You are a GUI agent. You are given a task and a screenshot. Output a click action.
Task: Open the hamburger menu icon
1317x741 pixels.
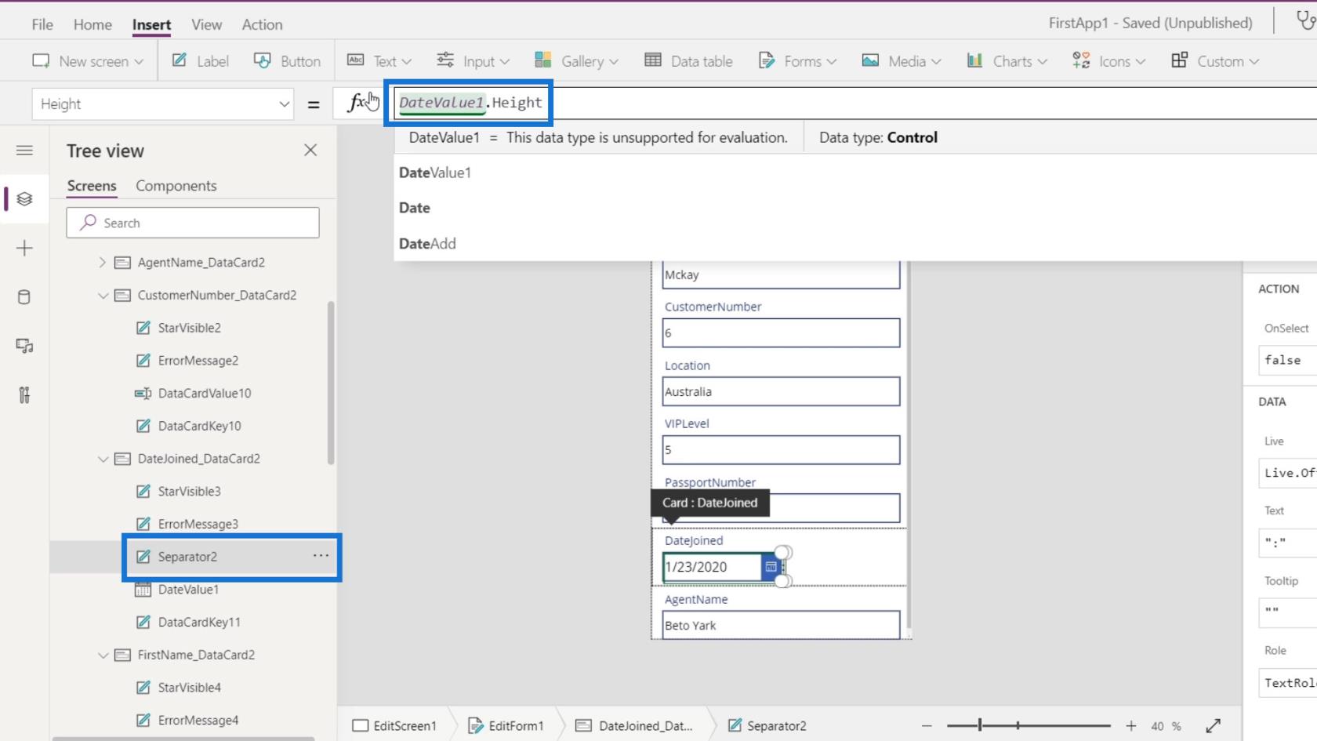pyautogui.click(x=24, y=150)
